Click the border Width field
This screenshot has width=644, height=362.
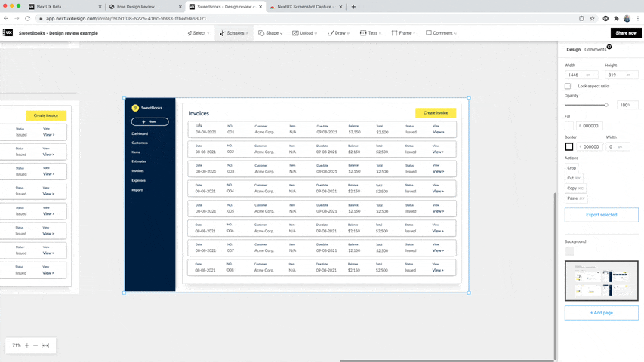pyautogui.click(x=618, y=146)
